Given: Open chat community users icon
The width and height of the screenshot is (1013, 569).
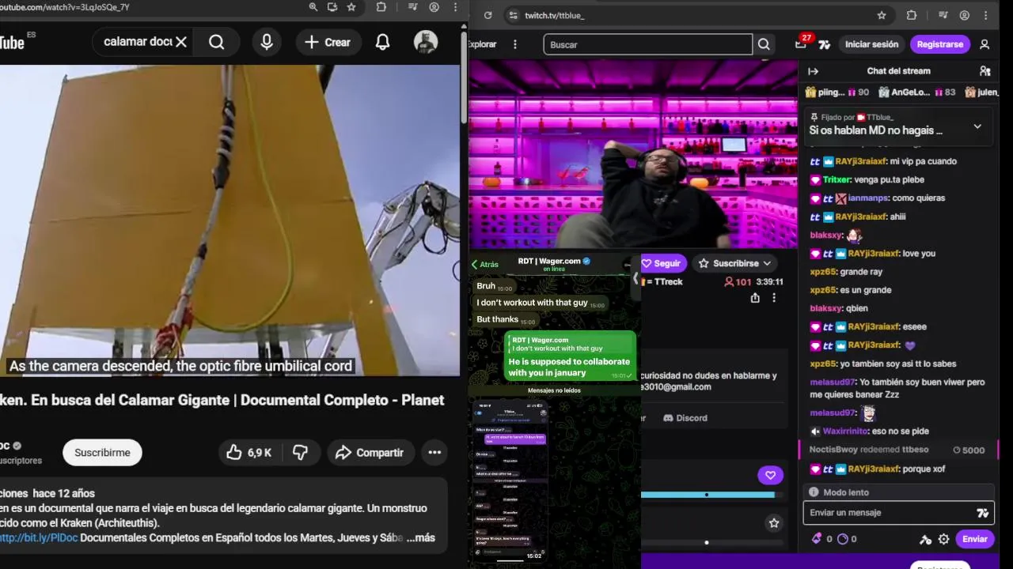Looking at the screenshot, I should pyautogui.click(x=985, y=71).
